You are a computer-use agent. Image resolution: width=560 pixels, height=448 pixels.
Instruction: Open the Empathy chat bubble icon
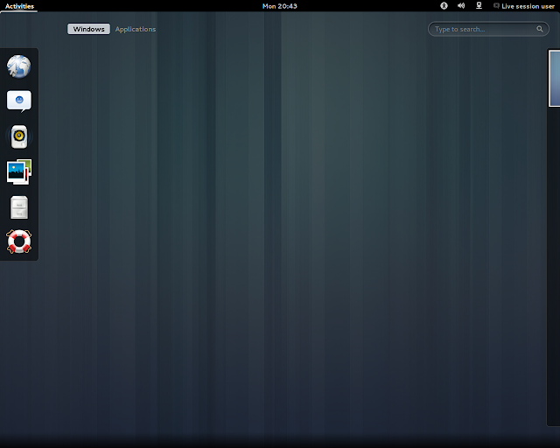pos(19,101)
